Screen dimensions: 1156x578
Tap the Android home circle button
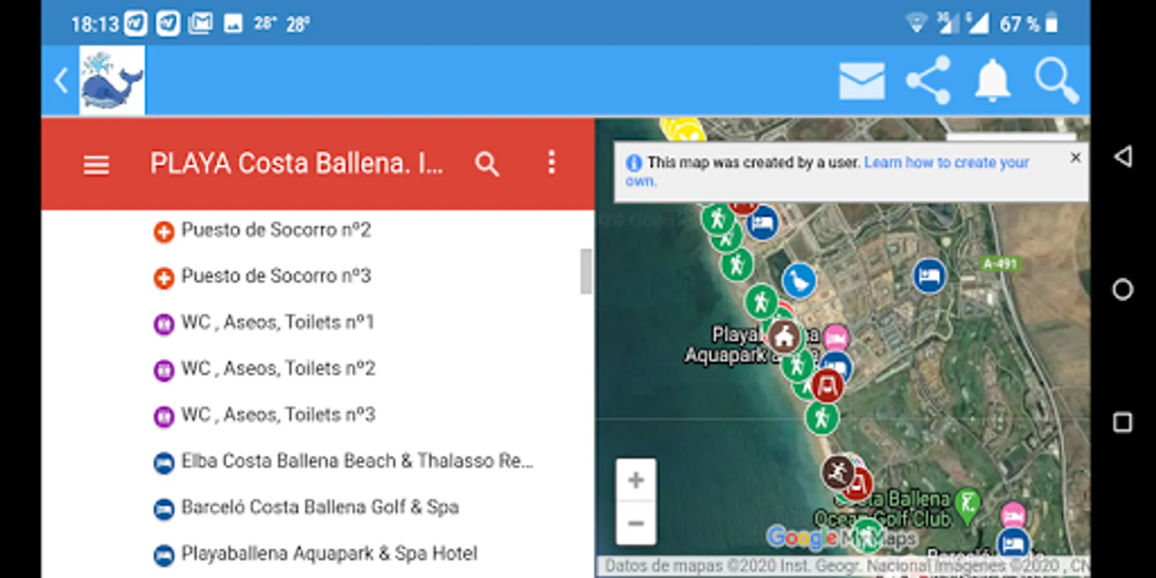[x=1123, y=290]
